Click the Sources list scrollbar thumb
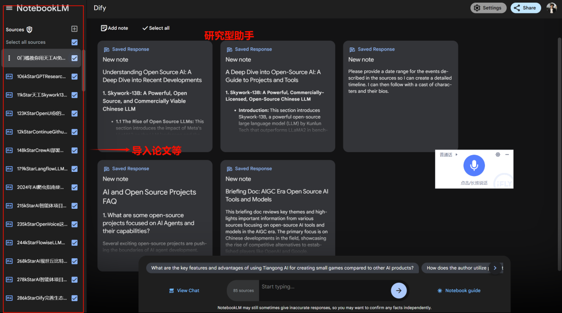Screen dimensions: 562x313 tap(83, 71)
